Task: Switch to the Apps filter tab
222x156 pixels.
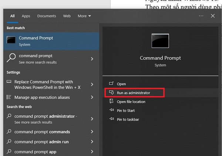Action: click(26, 16)
